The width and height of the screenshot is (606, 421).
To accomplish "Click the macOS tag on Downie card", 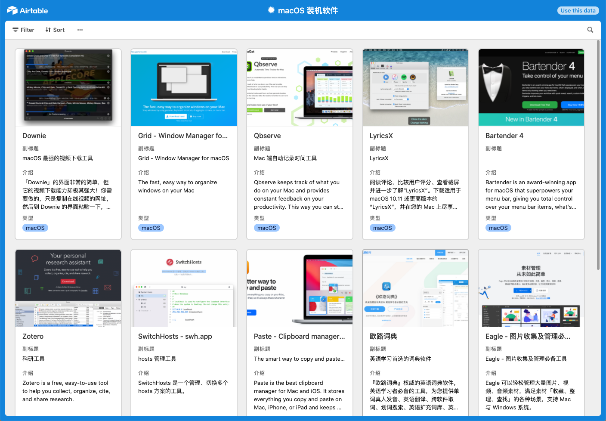I will (x=35, y=228).
